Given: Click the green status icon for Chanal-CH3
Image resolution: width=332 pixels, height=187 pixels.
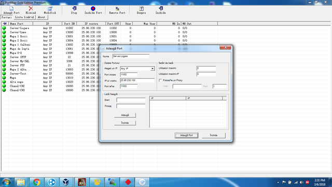Looking at the screenshot, I should 4,90.
